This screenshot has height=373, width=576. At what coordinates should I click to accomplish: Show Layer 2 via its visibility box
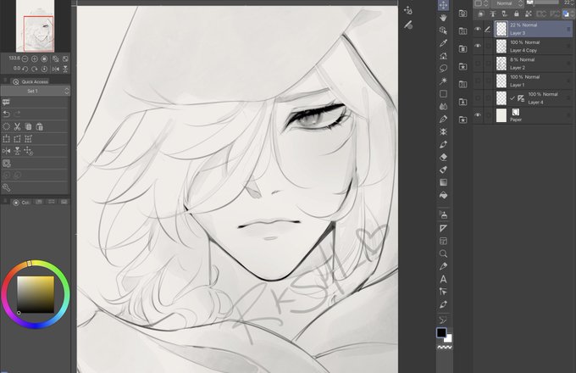pos(478,64)
